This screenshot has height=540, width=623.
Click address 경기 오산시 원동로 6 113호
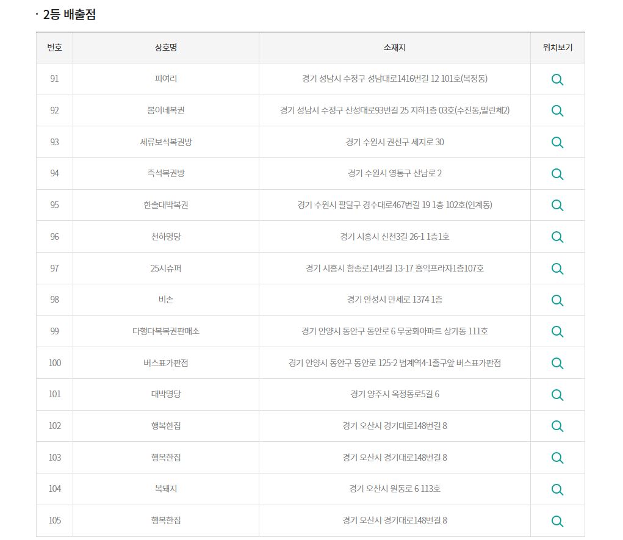[x=395, y=489]
